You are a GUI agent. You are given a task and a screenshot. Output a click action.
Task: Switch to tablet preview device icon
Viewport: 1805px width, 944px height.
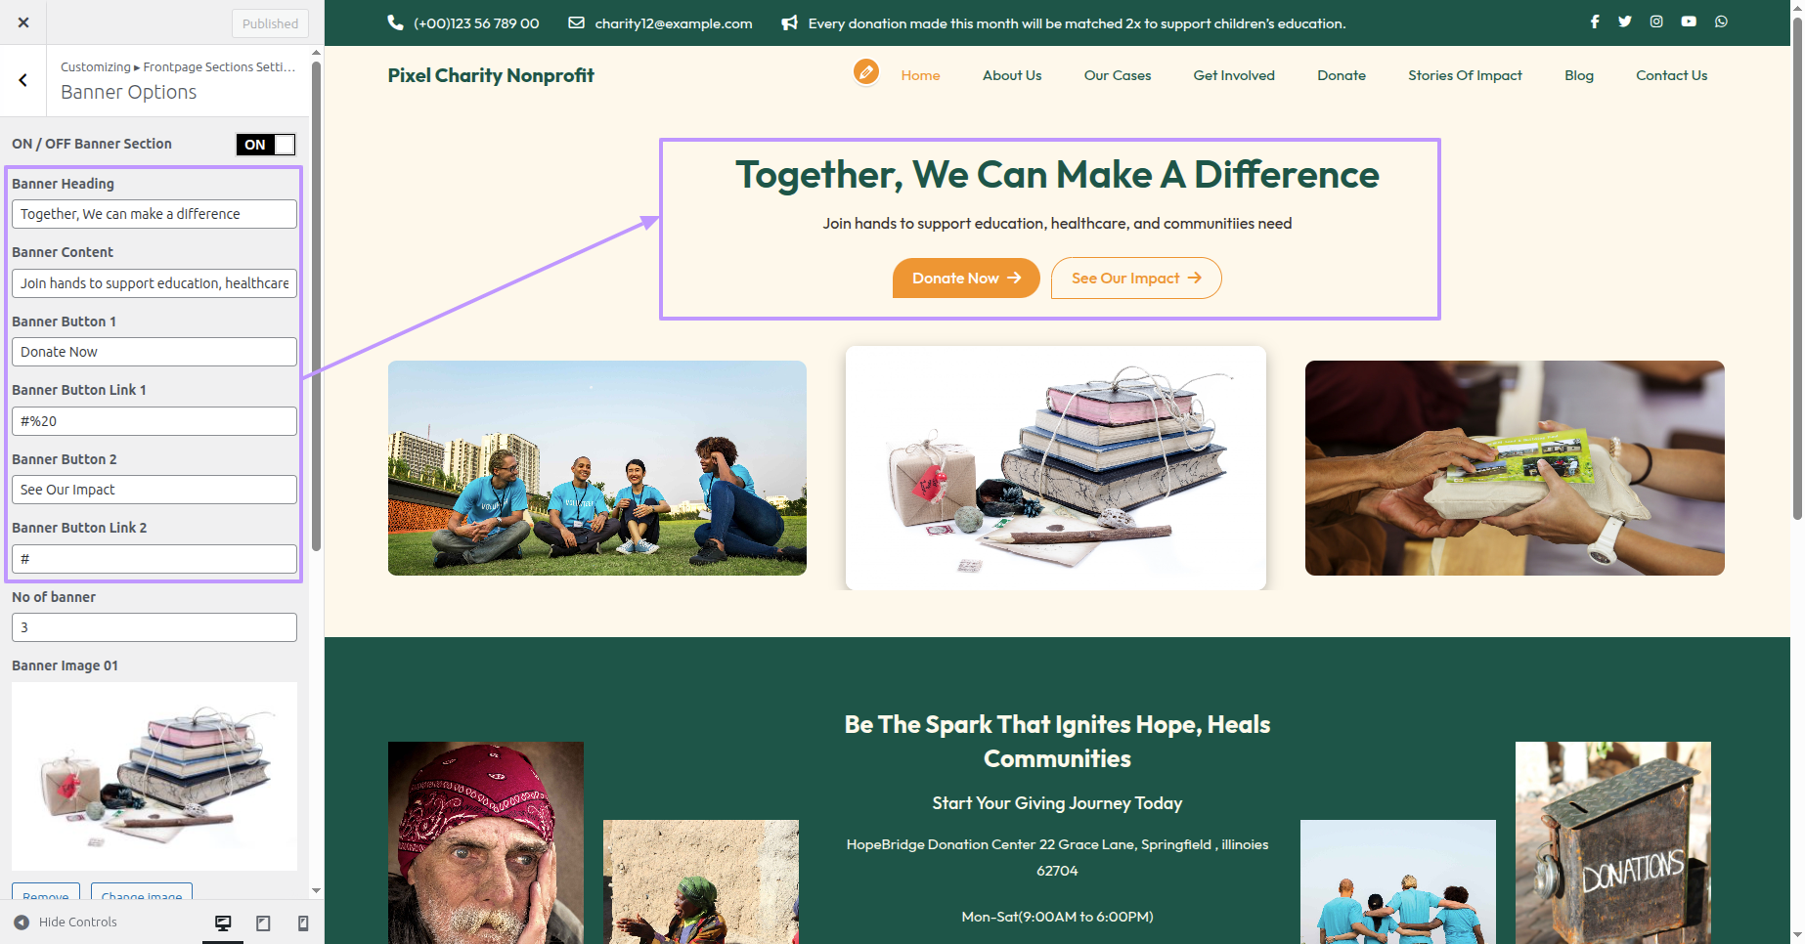263,923
